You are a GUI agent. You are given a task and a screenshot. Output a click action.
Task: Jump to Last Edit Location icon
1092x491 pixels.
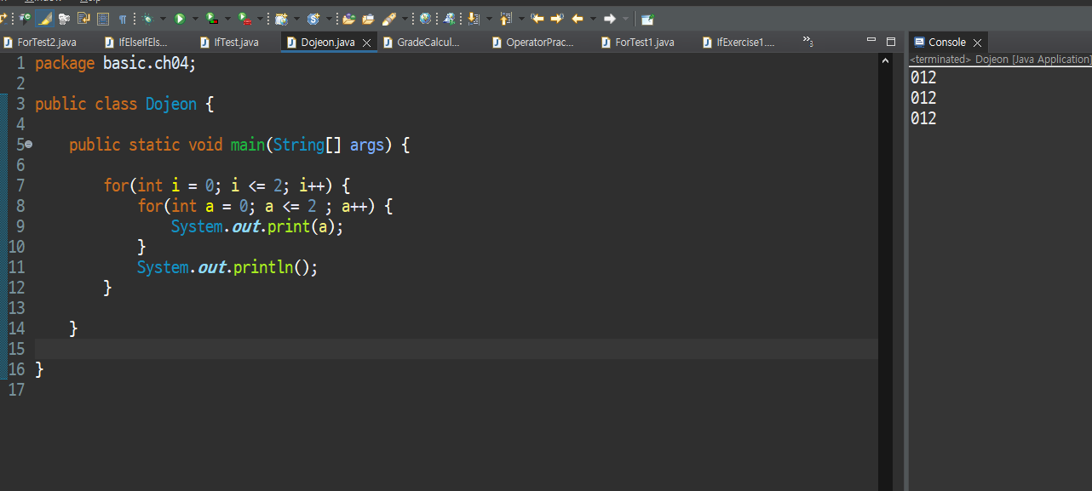[x=537, y=19]
